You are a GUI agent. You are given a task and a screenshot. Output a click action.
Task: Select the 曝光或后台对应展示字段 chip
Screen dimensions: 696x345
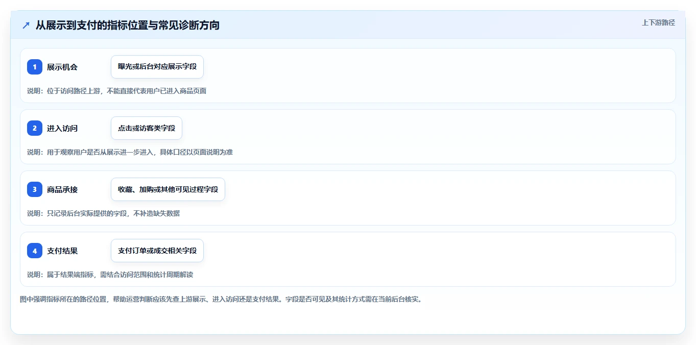157,67
